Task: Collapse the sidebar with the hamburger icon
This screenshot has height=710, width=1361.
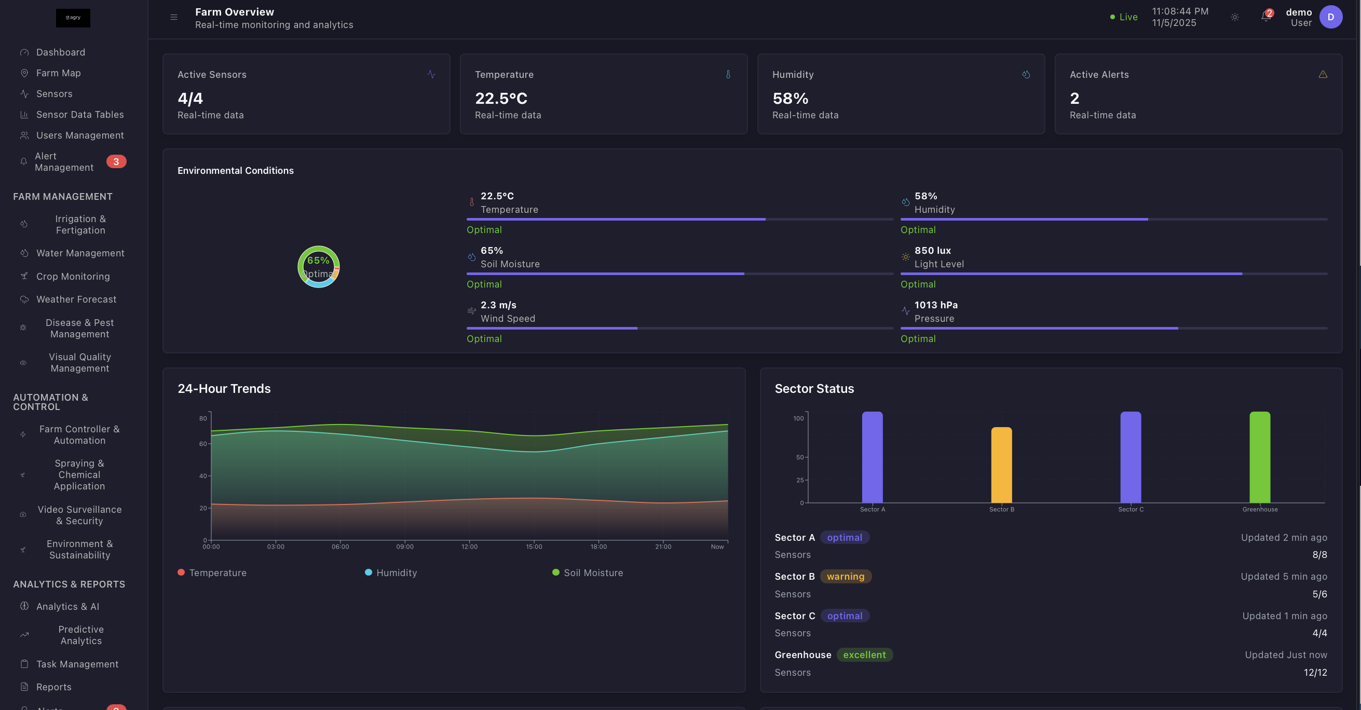Action: (174, 17)
